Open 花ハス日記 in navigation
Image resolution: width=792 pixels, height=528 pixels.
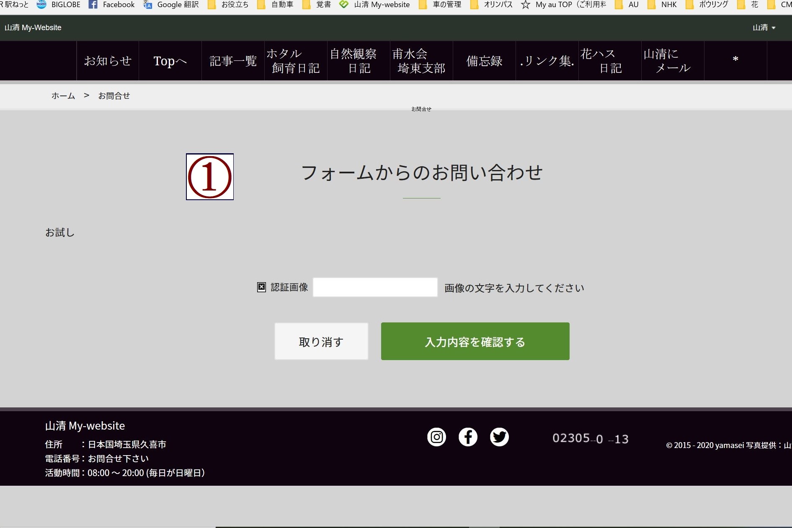(x=610, y=61)
